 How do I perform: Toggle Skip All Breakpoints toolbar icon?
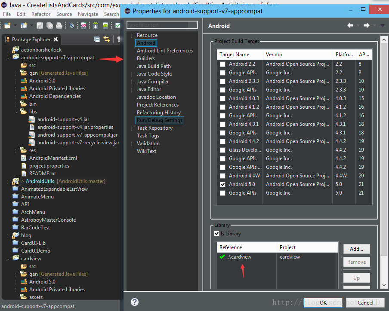tap(71, 25)
